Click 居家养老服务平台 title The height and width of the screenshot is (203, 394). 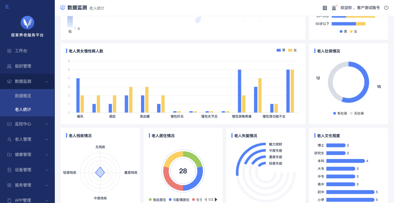[27, 35]
